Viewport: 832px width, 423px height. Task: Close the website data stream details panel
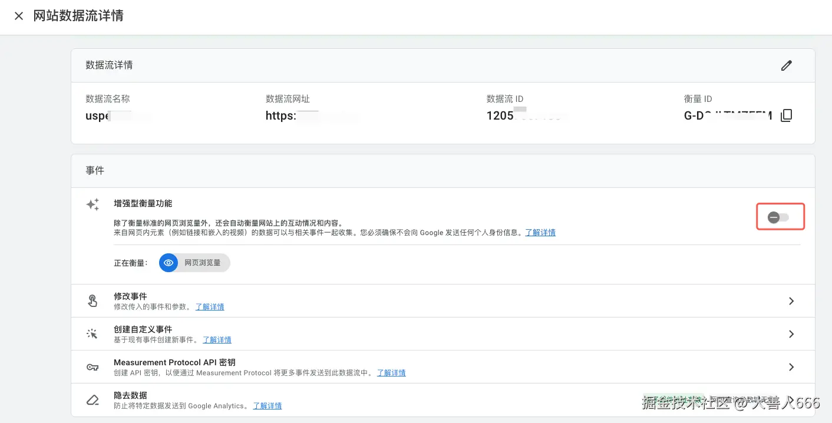19,16
